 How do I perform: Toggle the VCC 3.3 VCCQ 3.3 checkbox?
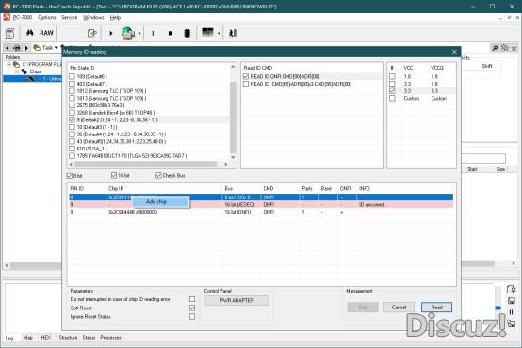pos(393,90)
